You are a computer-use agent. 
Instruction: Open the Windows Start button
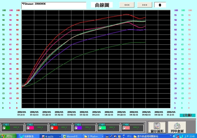(x=8, y=136)
